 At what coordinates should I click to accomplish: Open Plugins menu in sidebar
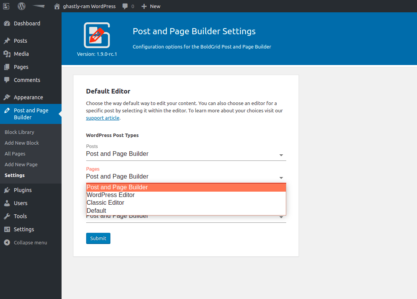(23, 190)
